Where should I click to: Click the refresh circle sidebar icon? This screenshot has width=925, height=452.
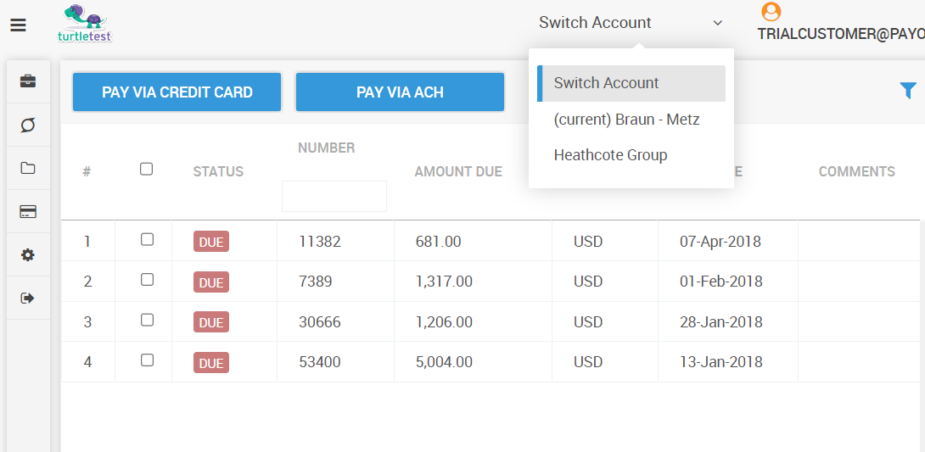pyautogui.click(x=28, y=126)
